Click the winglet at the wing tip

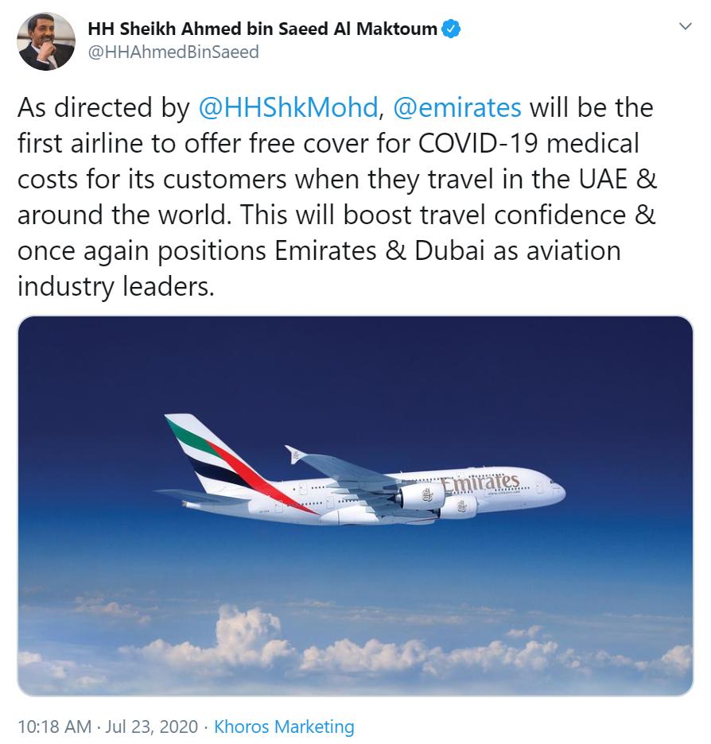pos(294,455)
